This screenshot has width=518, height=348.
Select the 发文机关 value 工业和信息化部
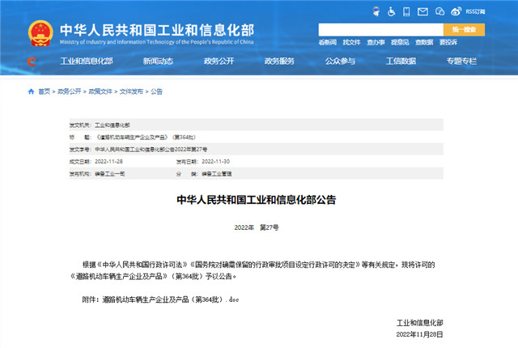tap(113, 125)
